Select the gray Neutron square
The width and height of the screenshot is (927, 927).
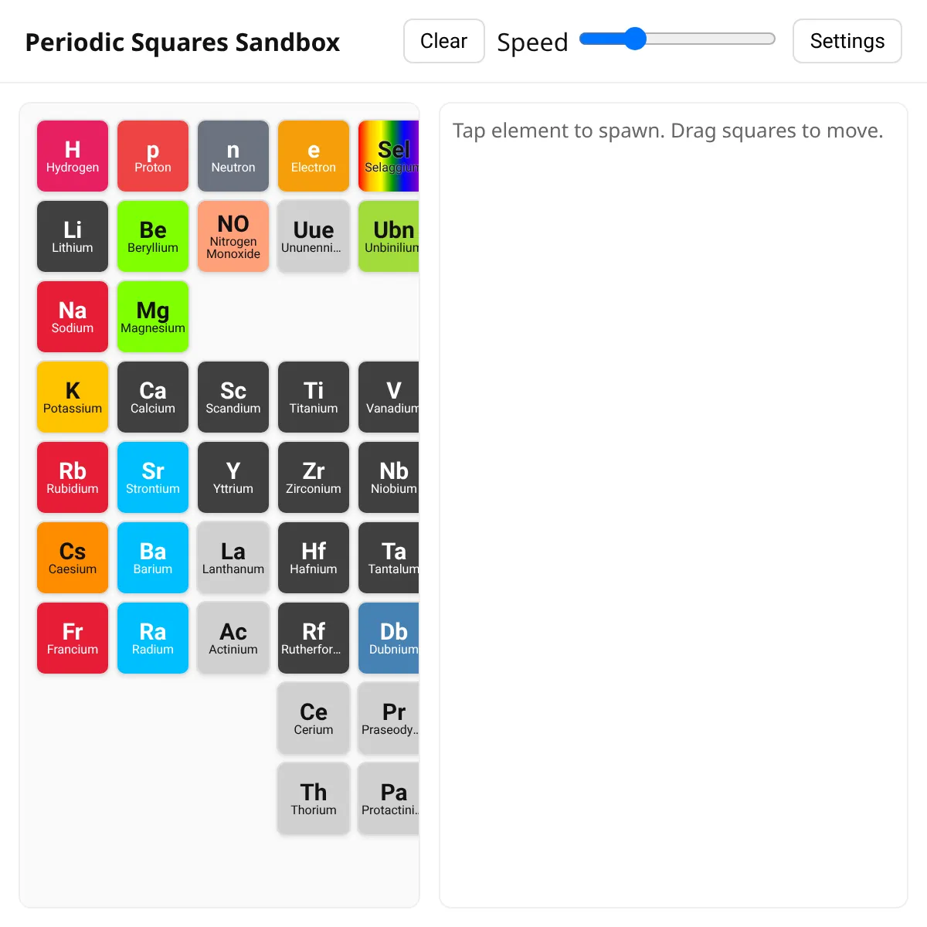tap(233, 156)
